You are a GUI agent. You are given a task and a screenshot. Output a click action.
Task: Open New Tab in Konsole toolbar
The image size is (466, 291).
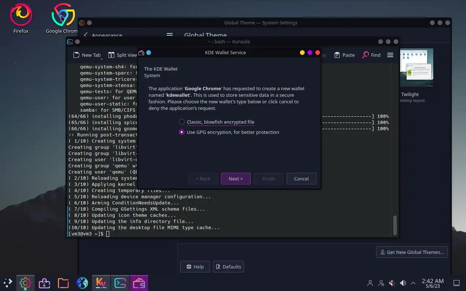(x=87, y=55)
